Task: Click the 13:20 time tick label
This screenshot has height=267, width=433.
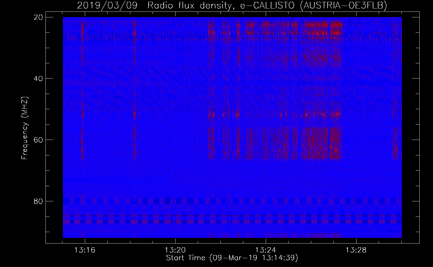Action: (175, 250)
